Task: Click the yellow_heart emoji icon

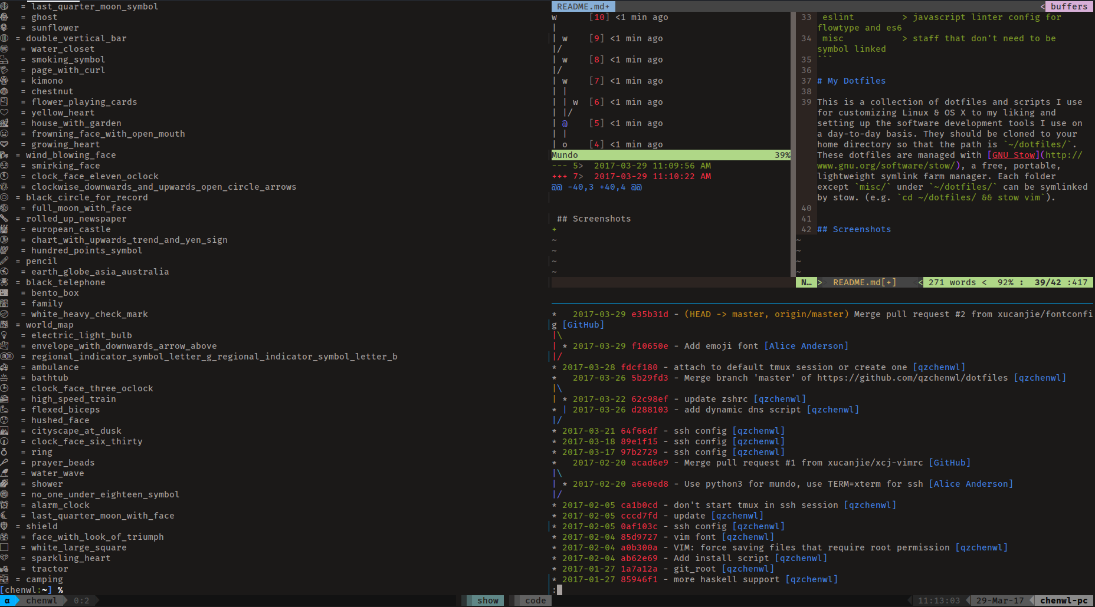Action: 4,113
